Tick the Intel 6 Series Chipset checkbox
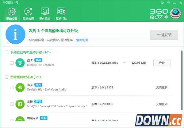184x128 pixels. pyautogui.click(x=12, y=104)
